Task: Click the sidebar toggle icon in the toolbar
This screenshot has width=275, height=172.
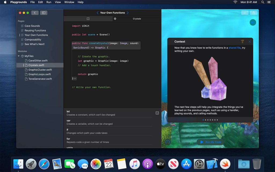Action: pos(44,13)
